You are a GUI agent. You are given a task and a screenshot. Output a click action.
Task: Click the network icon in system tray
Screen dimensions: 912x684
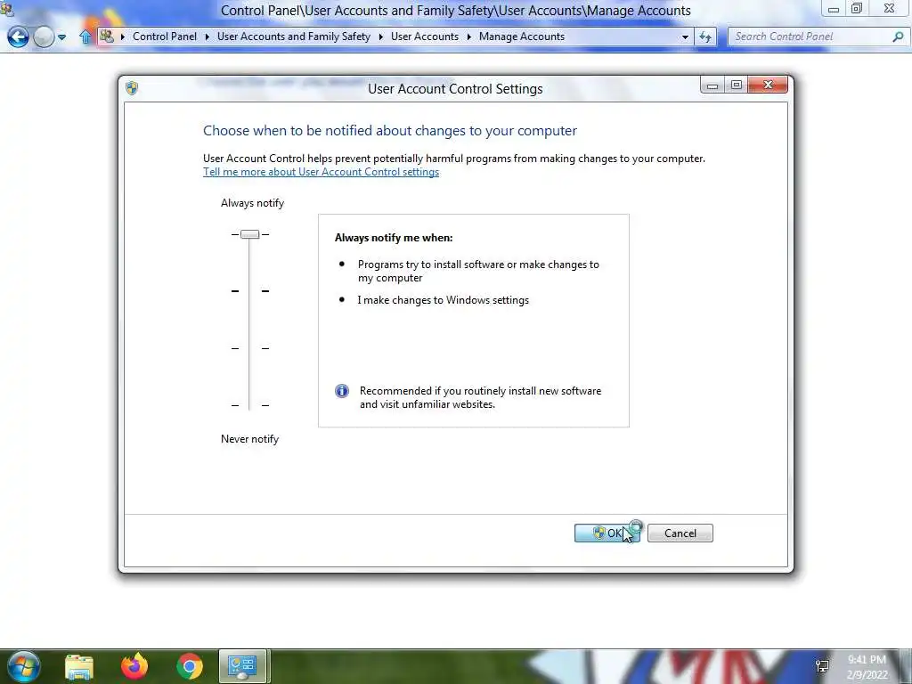click(x=822, y=666)
